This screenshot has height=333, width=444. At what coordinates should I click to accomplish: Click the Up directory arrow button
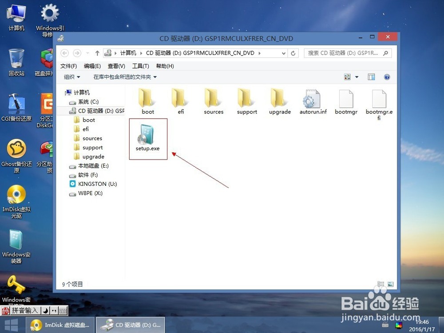97,53
